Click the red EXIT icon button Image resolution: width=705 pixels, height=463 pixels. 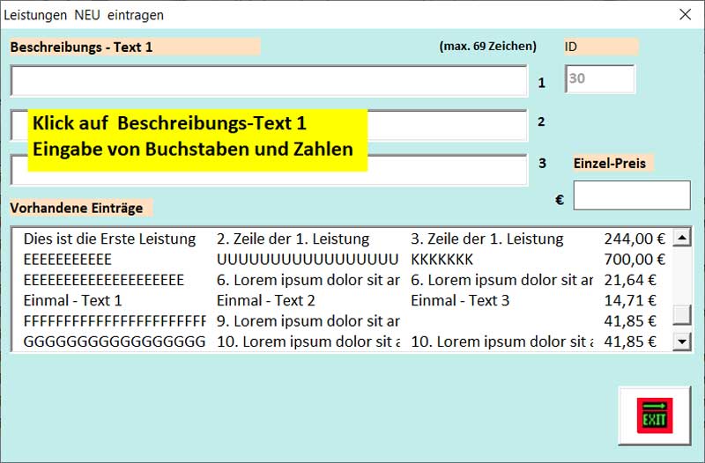tap(654, 415)
